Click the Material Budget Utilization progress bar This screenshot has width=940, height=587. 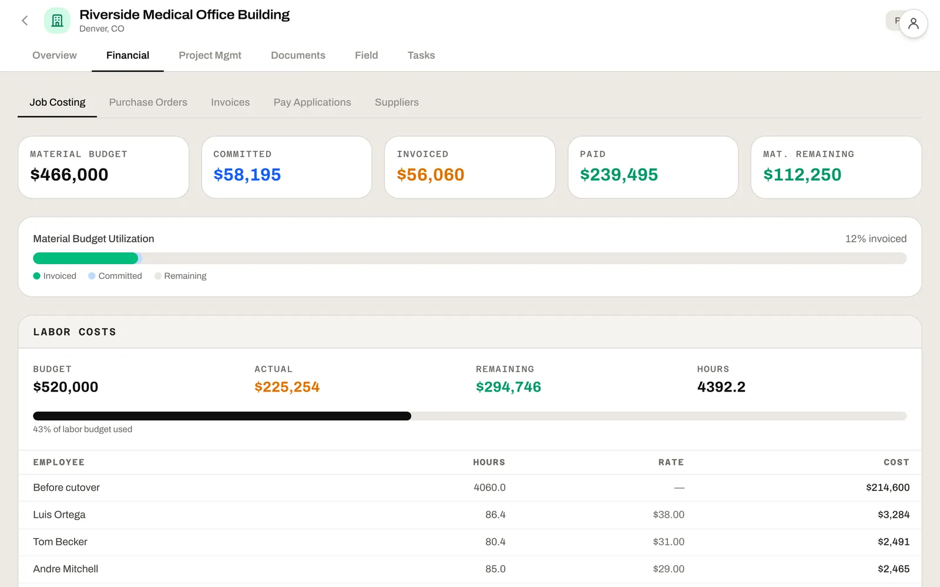pyautogui.click(x=470, y=258)
